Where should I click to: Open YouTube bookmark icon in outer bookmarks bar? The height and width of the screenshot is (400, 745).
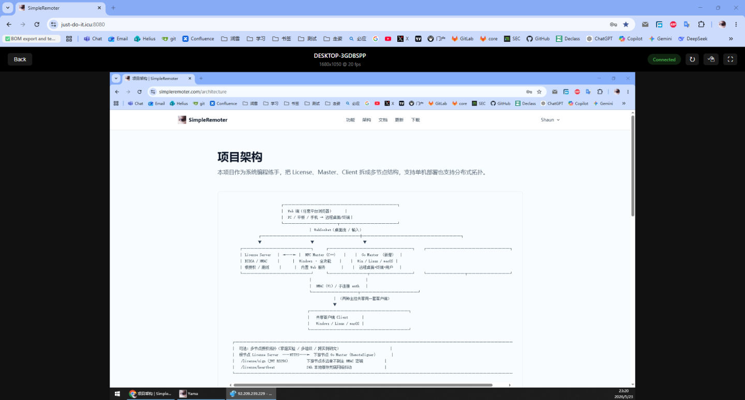tap(388, 39)
